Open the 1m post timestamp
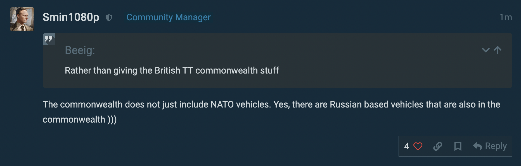This screenshot has width=521, height=166. click(505, 17)
